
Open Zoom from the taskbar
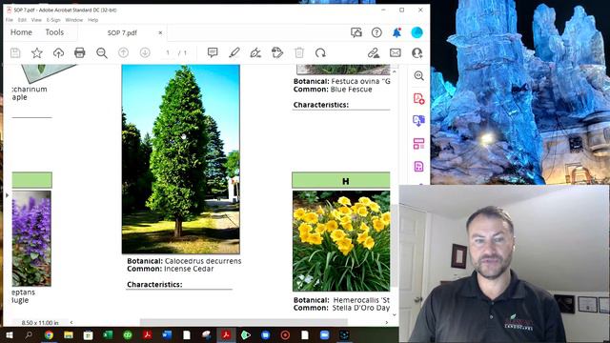pos(324,334)
